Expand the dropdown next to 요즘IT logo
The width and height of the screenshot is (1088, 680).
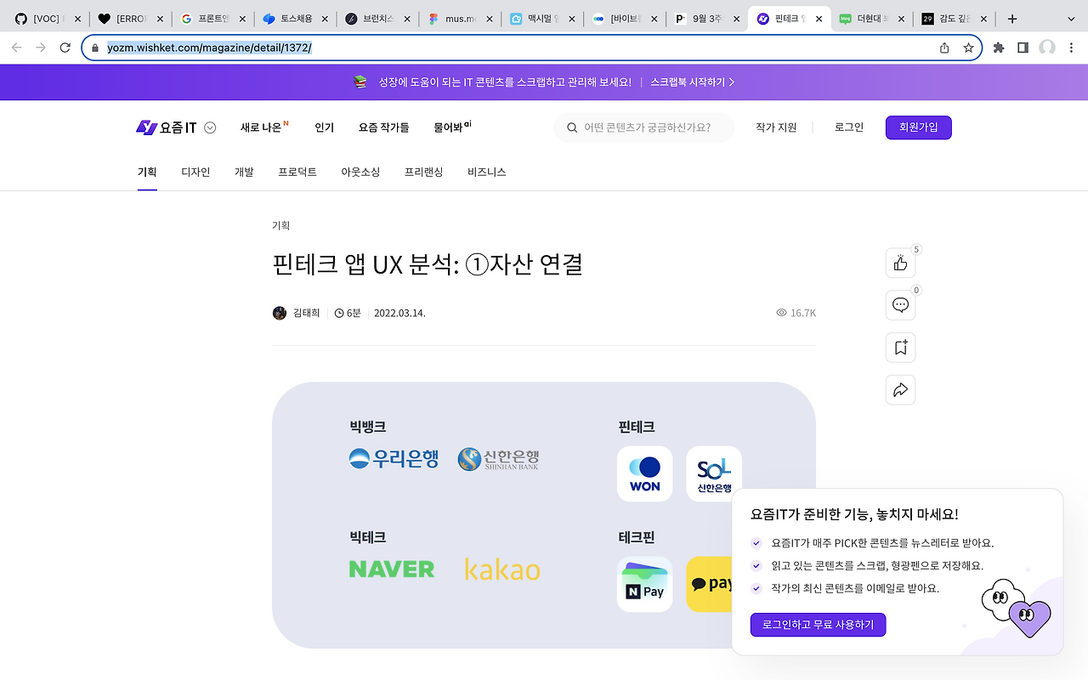point(210,127)
